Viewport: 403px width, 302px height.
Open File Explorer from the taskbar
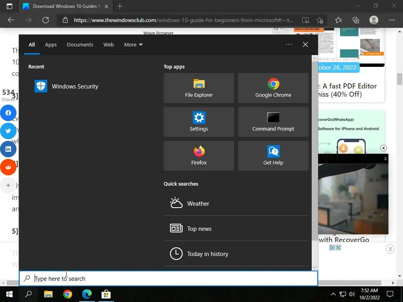tap(48, 294)
